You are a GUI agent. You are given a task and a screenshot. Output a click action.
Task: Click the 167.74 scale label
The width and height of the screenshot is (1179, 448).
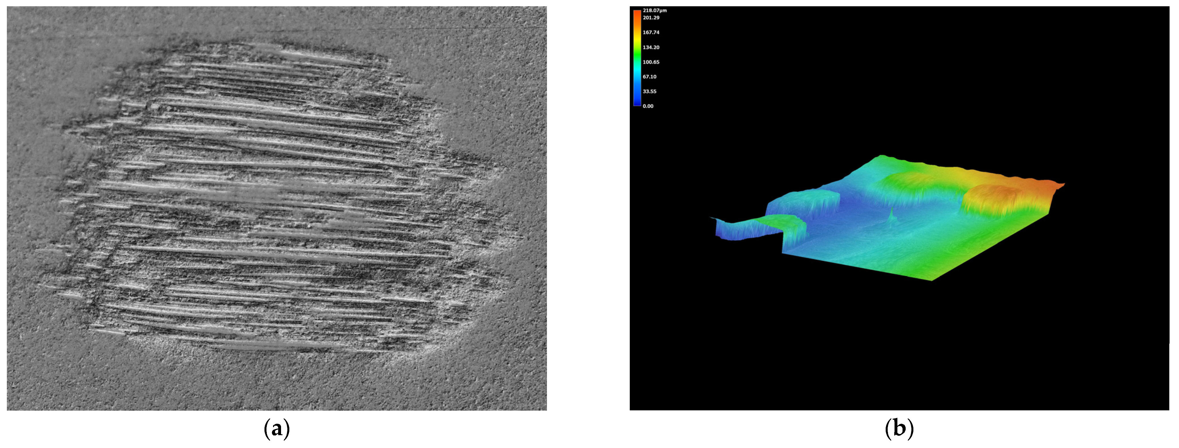651,33
